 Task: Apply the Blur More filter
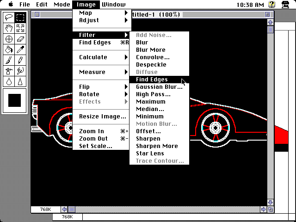[159, 50]
